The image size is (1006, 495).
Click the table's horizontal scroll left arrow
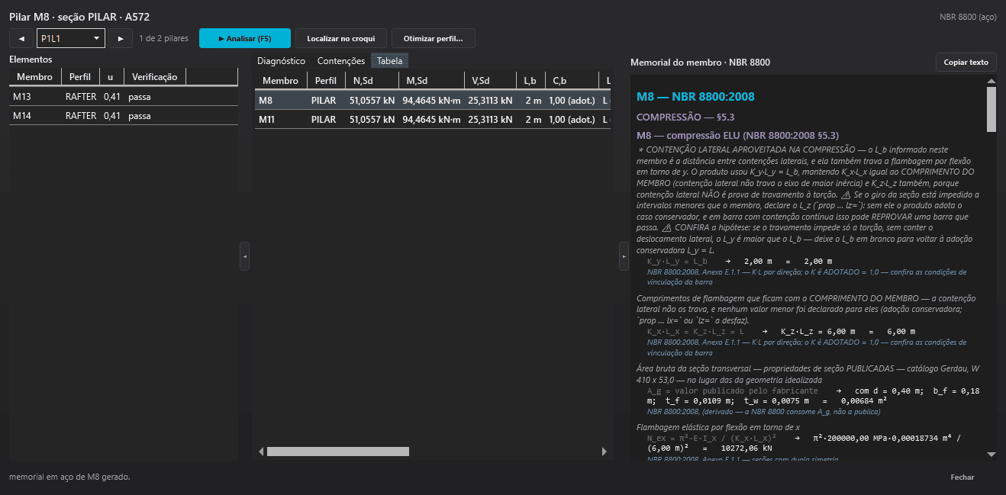[261, 452]
